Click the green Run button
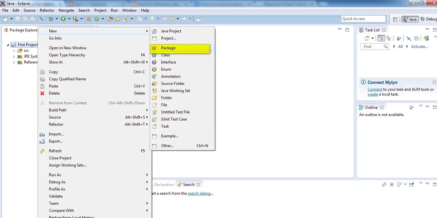The width and height of the screenshot is (437, 218). point(63,19)
